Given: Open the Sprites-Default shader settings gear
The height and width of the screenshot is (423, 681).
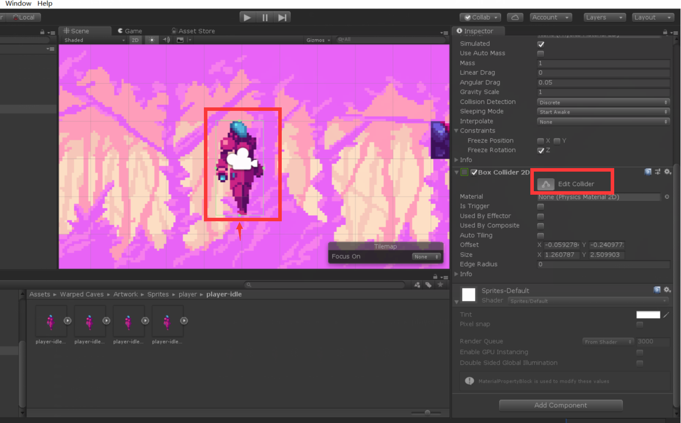Looking at the screenshot, I should click(667, 290).
